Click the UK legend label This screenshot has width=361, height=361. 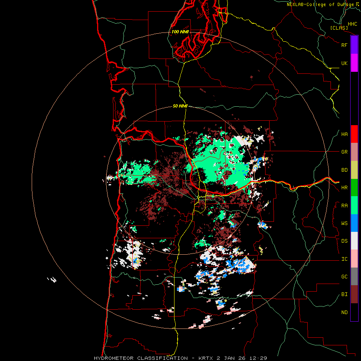coord(344,63)
